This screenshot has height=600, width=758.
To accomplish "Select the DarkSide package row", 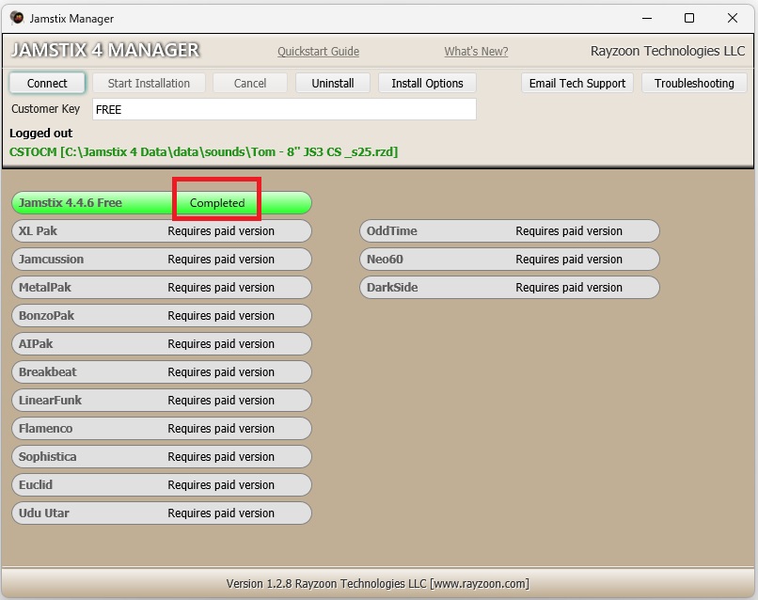I will click(x=509, y=288).
